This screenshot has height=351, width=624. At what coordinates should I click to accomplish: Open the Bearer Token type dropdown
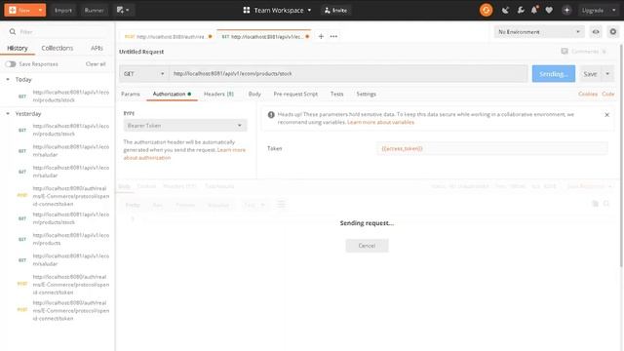click(185, 126)
